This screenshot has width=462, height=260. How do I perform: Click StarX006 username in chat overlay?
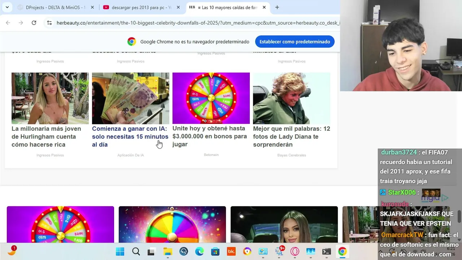click(401, 192)
